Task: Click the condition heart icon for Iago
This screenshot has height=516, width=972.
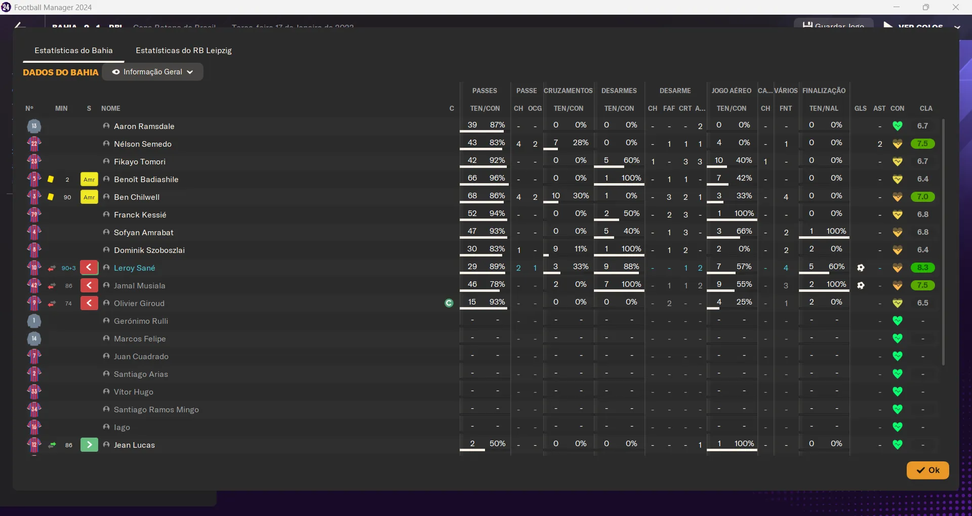Action: [x=898, y=427]
